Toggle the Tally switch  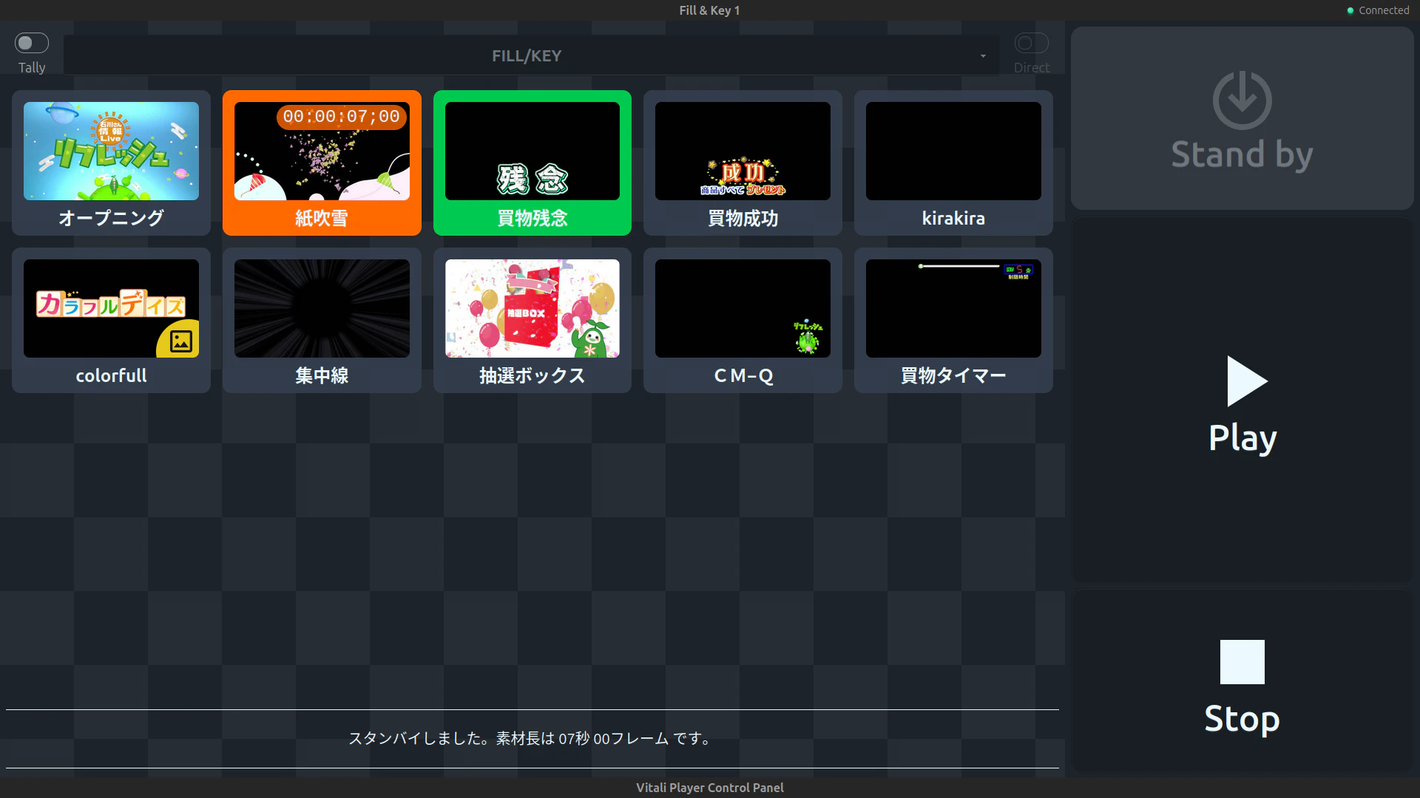[x=31, y=43]
